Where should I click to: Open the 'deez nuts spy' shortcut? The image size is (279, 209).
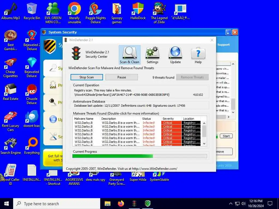pyautogui.click(x=95, y=177)
